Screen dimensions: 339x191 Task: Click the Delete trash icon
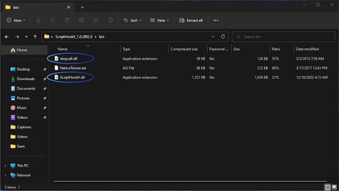point(111,20)
